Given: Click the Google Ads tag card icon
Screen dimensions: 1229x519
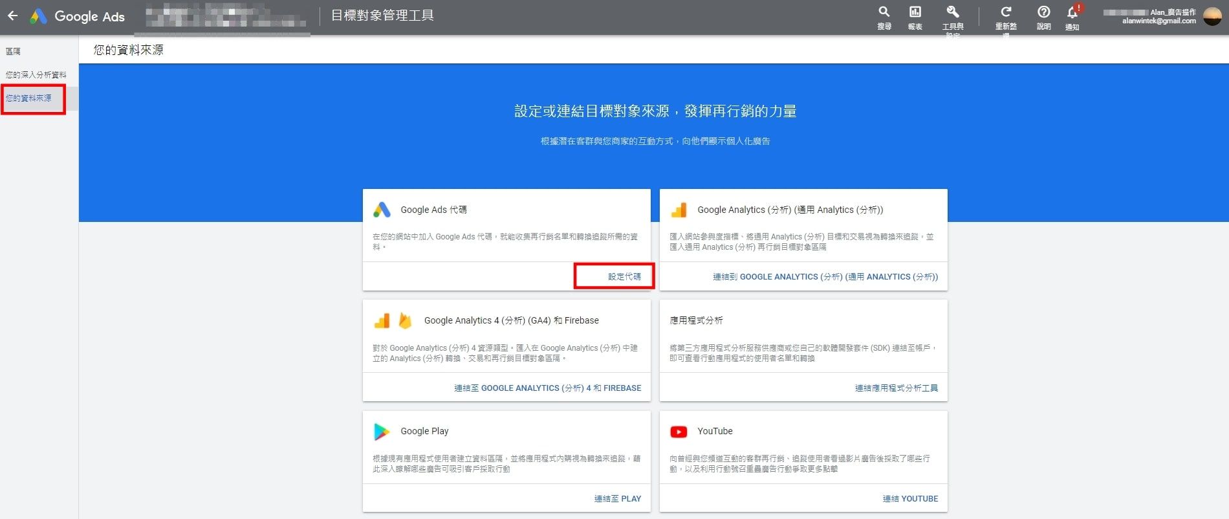Looking at the screenshot, I should click(x=382, y=210).
